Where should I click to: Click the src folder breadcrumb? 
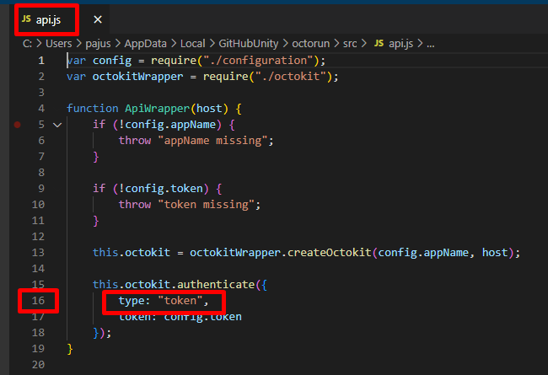point(348,42)
